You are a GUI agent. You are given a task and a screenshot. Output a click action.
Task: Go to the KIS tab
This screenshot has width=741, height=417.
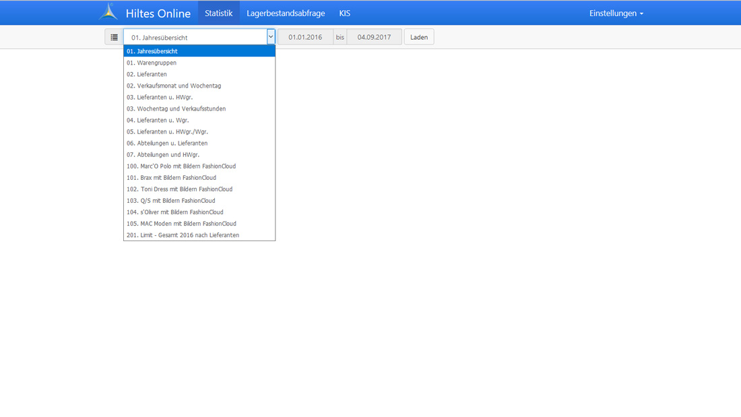click(x=344, y=13)
